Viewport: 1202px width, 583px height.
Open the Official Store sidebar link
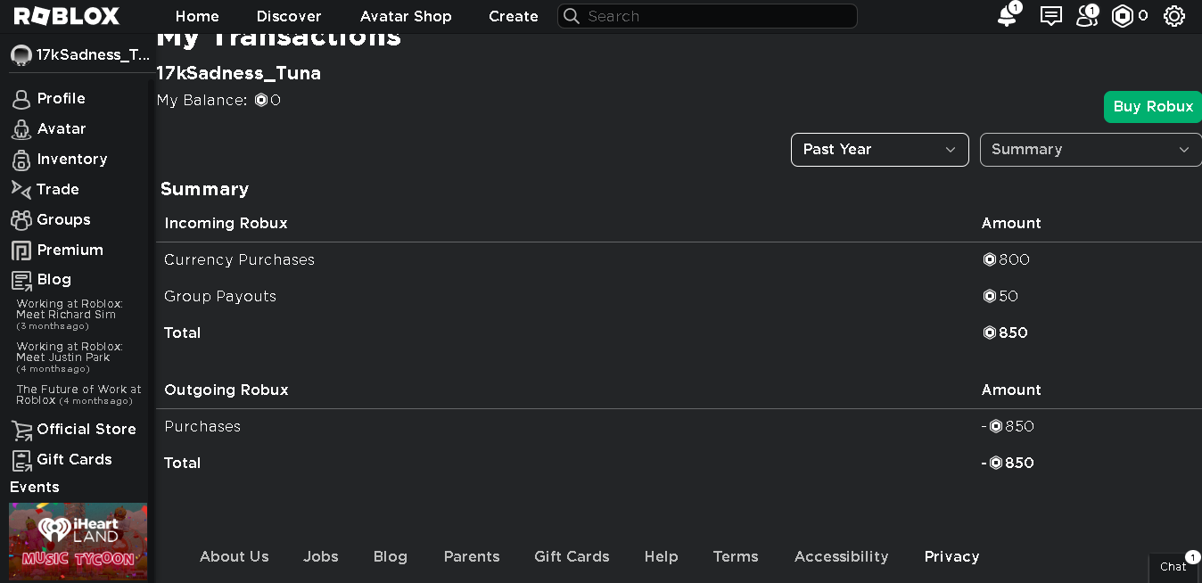point(86,430)
